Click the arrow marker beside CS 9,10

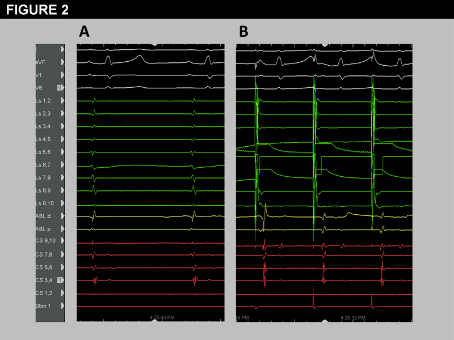pyautogui.click(x=63, y=241)
